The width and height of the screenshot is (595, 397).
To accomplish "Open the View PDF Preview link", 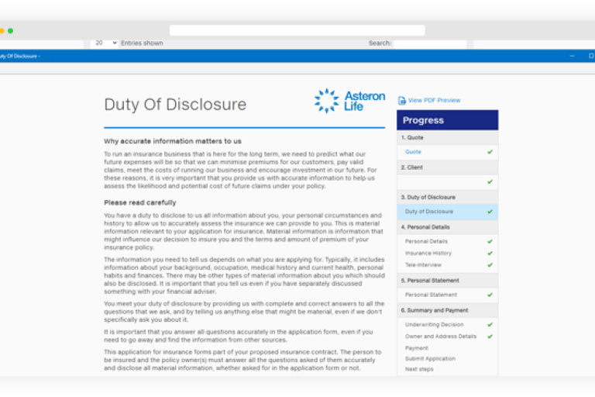I will tap(434, 101).
